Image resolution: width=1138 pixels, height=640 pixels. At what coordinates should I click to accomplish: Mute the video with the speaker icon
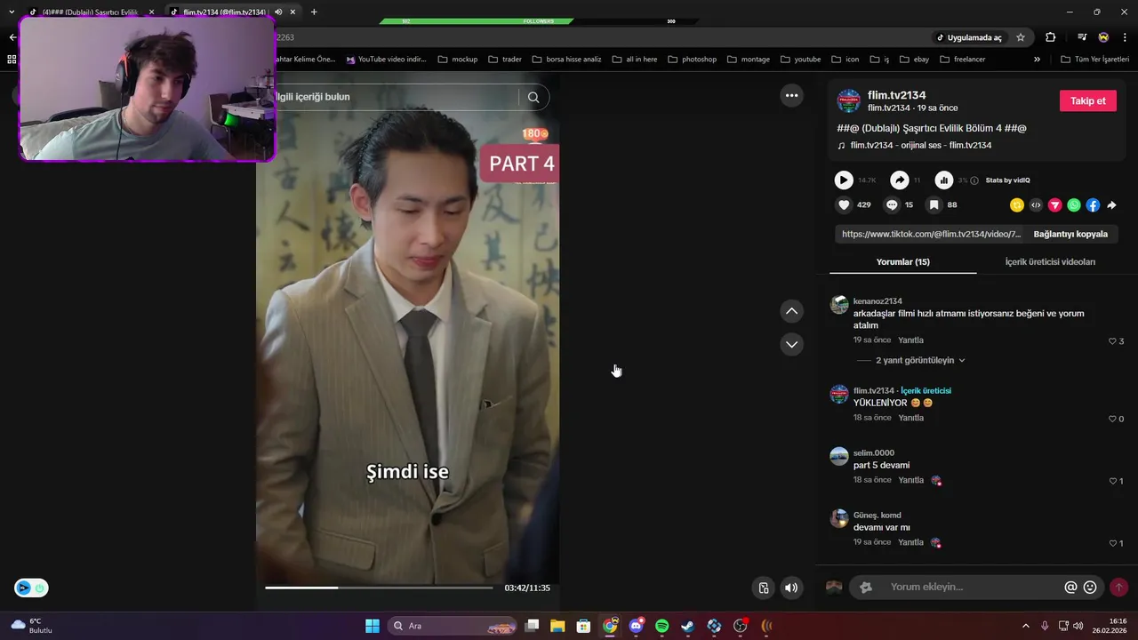tap(791, 588)
